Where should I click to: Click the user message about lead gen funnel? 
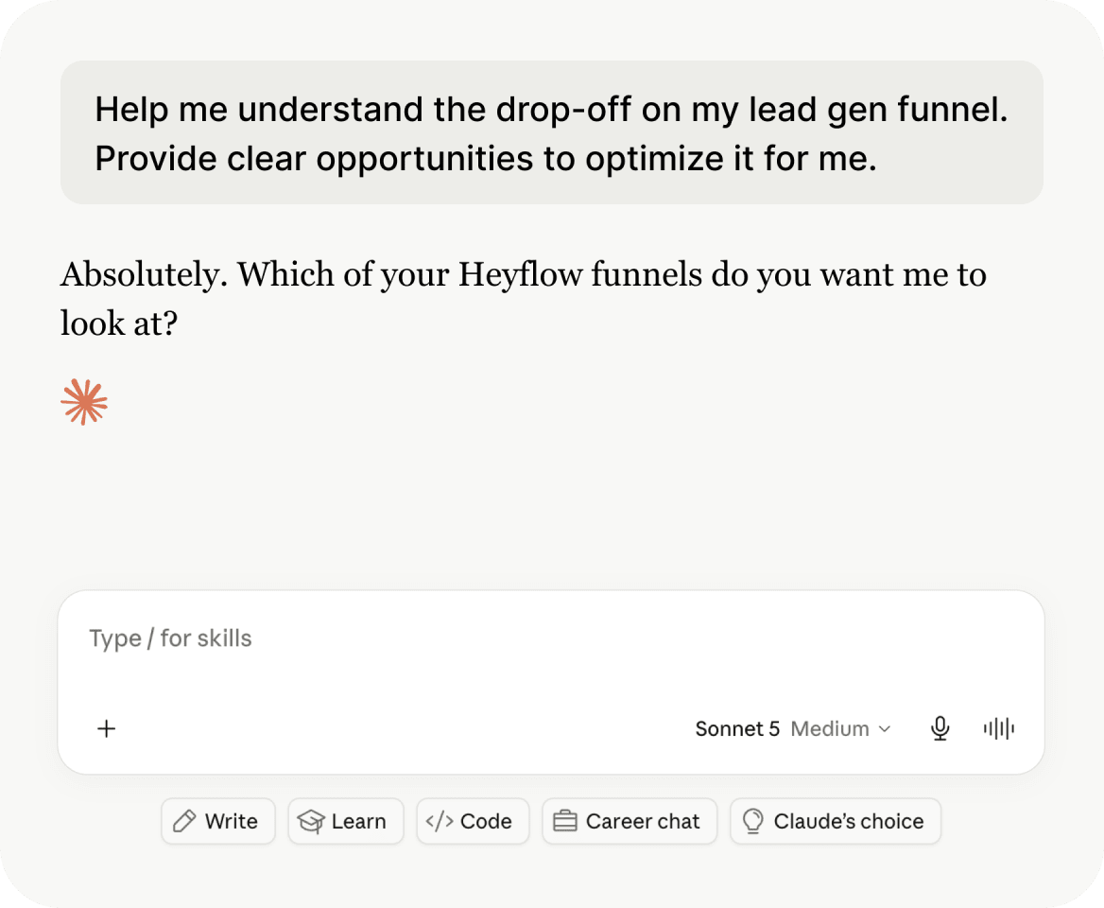(x=551, y=132)
